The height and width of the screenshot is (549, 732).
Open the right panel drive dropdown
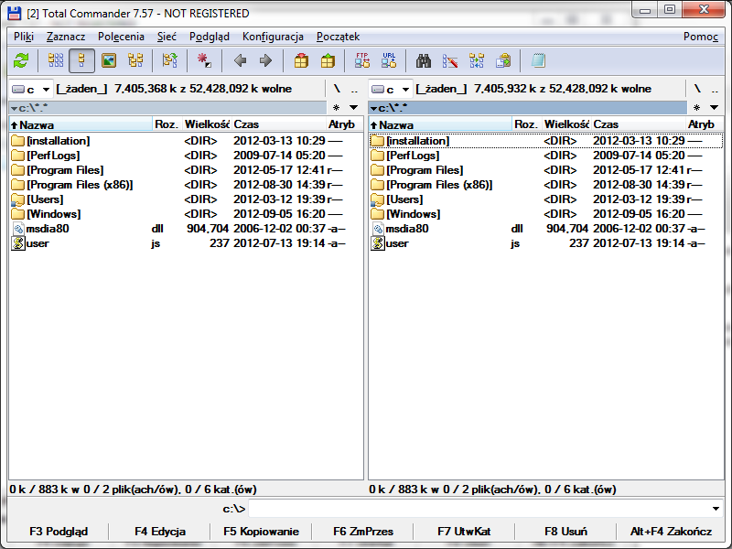(391, 89)
